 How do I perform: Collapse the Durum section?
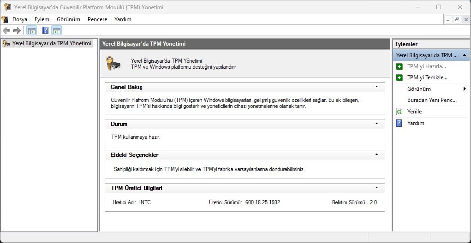[x=376, y=124]
